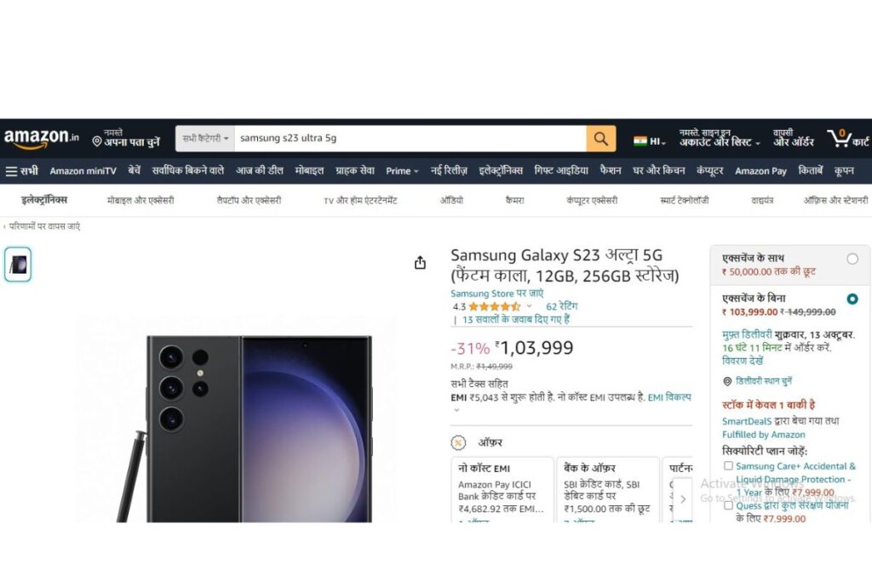Check the Samsung Care+ protection plan checkbox

point(728,465)
